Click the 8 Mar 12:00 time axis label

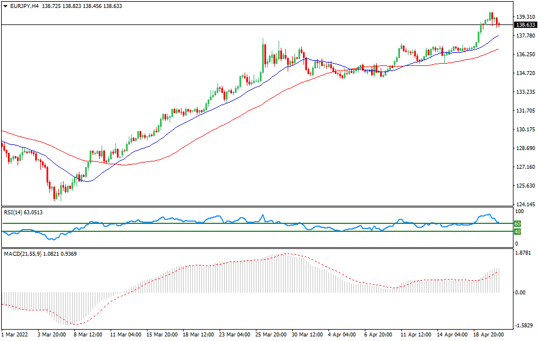pos(89,335)
